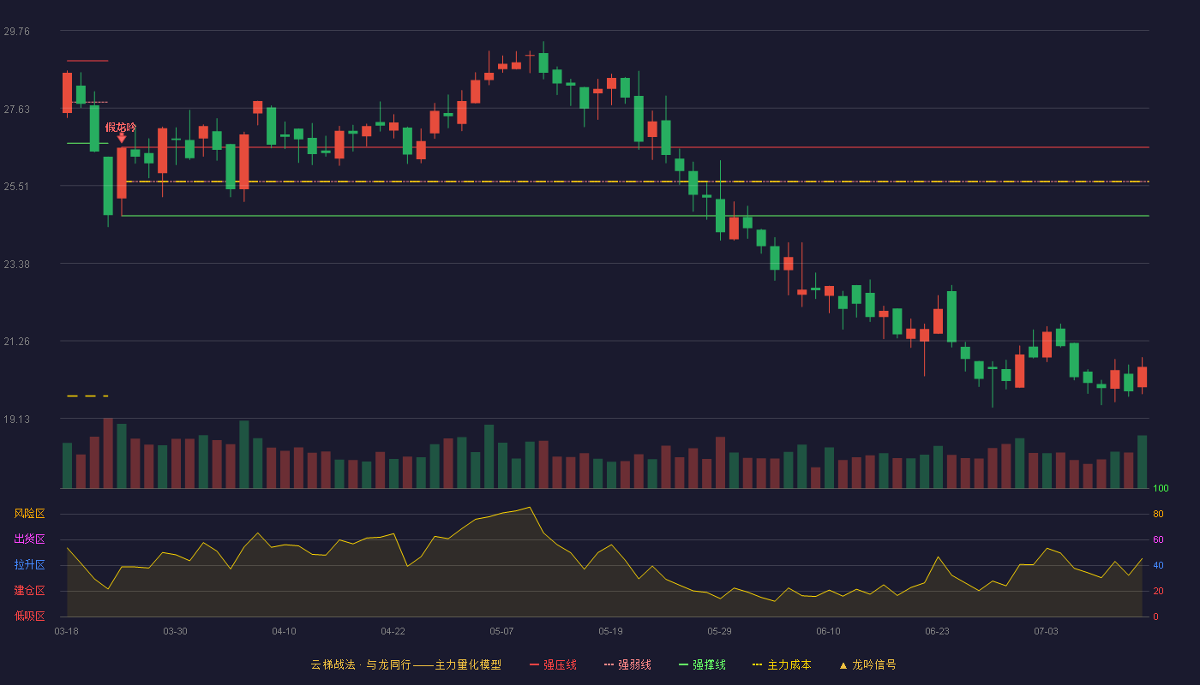Toggle the 主力成本 legend entry
This screenshot has width=1200, height=685.
[x=782, y=664]
